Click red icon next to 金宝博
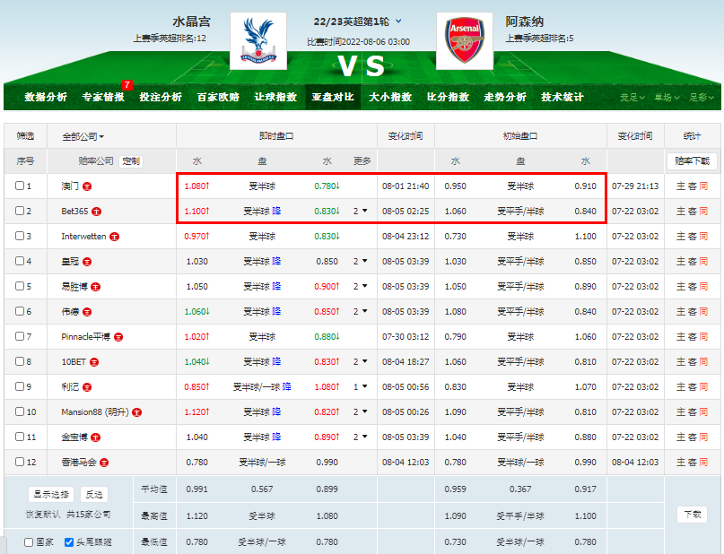Viewport: 724px width, 554px height. 96,437
